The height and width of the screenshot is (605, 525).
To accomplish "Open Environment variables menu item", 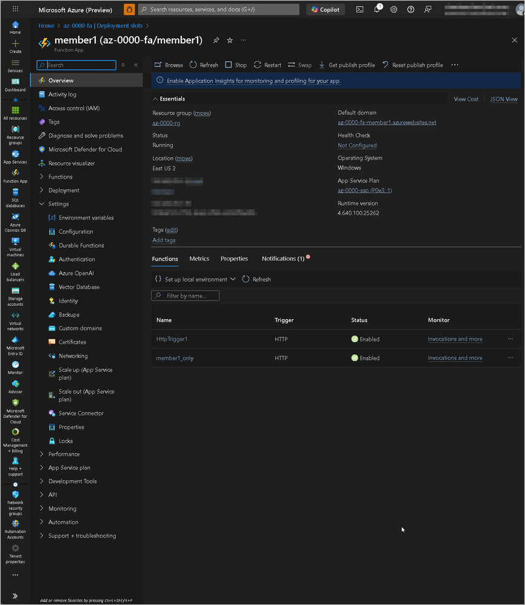I will click(87, 217).
